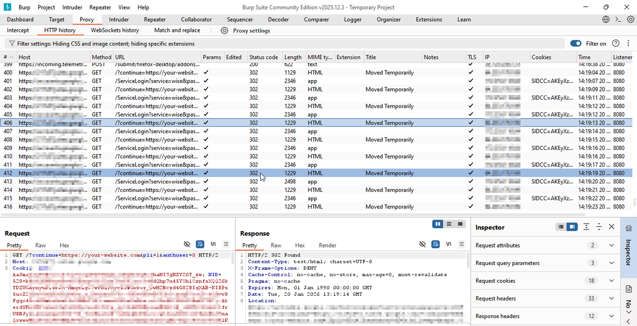The width and height of the screenshot is (637, 326).
Task: Select history row number 400
Action: (x=316, y=73)
